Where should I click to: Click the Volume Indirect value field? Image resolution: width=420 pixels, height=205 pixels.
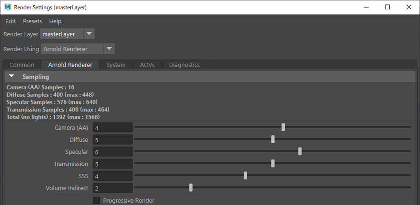point(113,188)
